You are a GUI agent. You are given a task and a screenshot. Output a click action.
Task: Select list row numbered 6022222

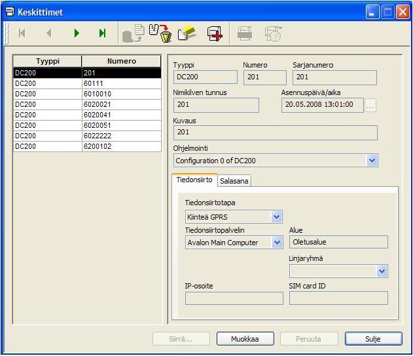click(87, 136)
